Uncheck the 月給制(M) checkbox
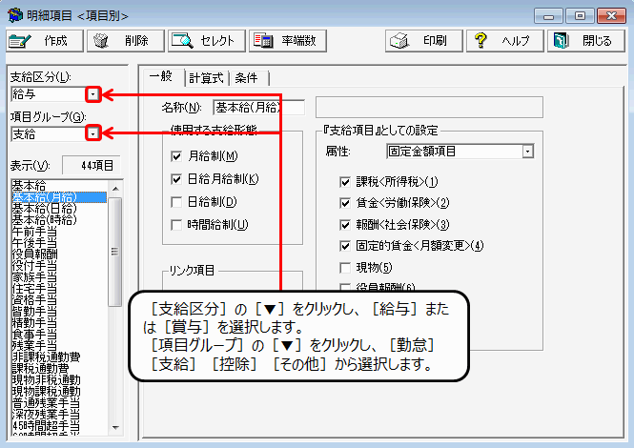 175,156
